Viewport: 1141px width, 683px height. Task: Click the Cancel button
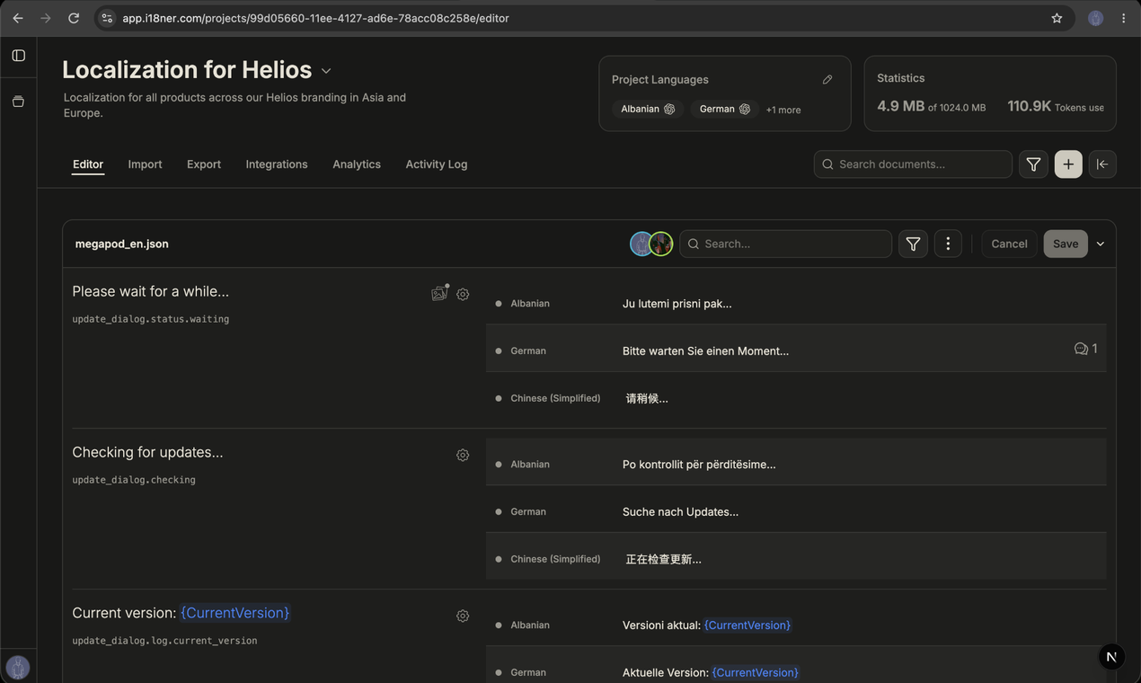(x=1009, y=244)
